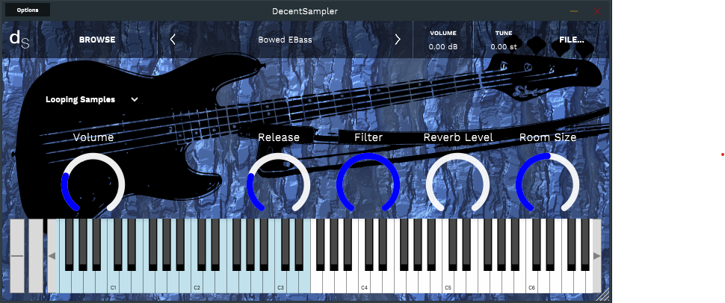Open the Options menu

point(28,10)
